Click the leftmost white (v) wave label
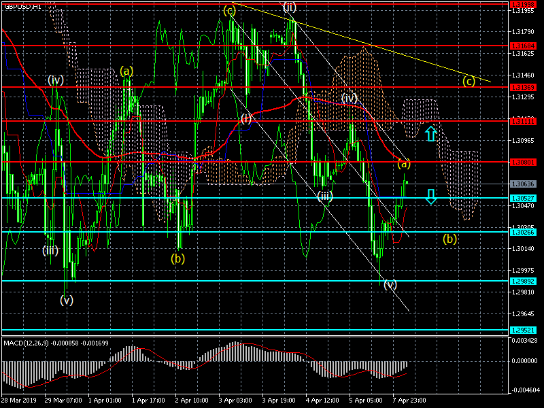This screenshot has width=544, height=408. (67, 300)
